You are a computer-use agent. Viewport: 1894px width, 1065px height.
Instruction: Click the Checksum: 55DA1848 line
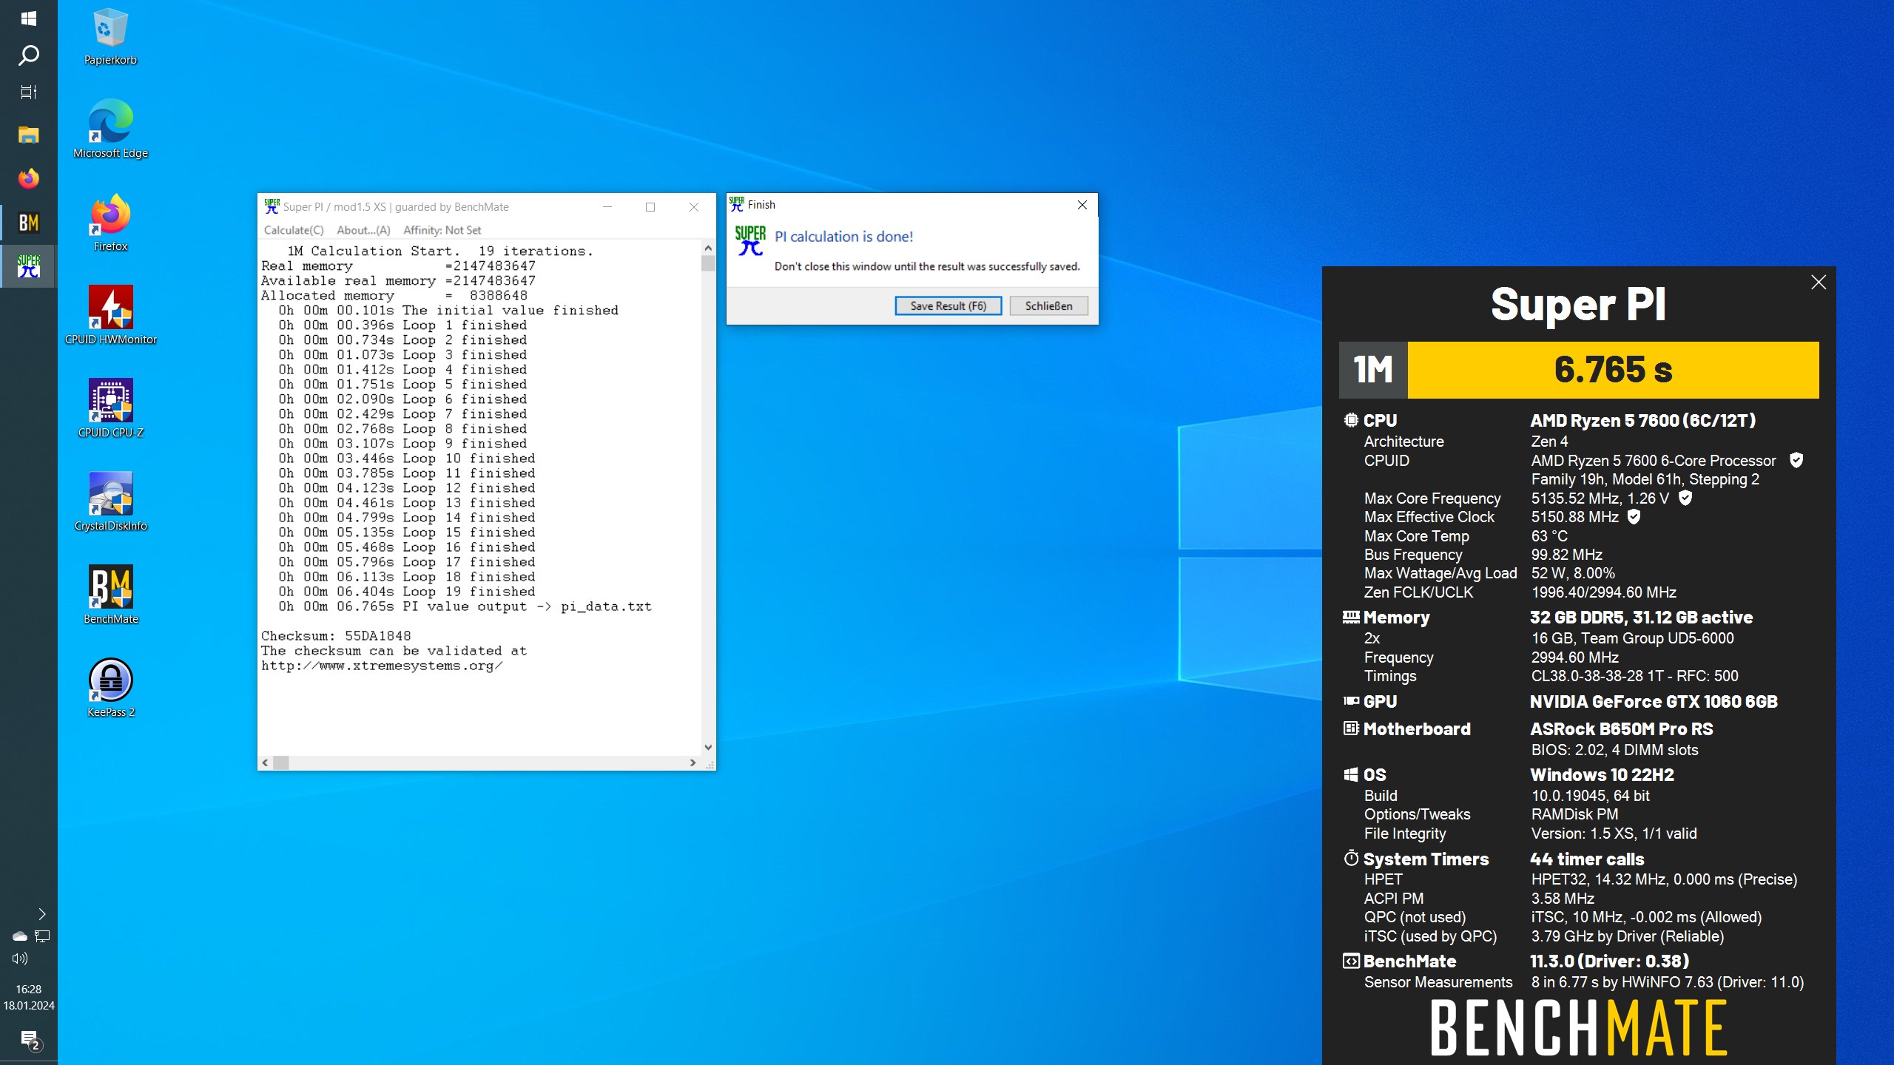click(336, 636)
